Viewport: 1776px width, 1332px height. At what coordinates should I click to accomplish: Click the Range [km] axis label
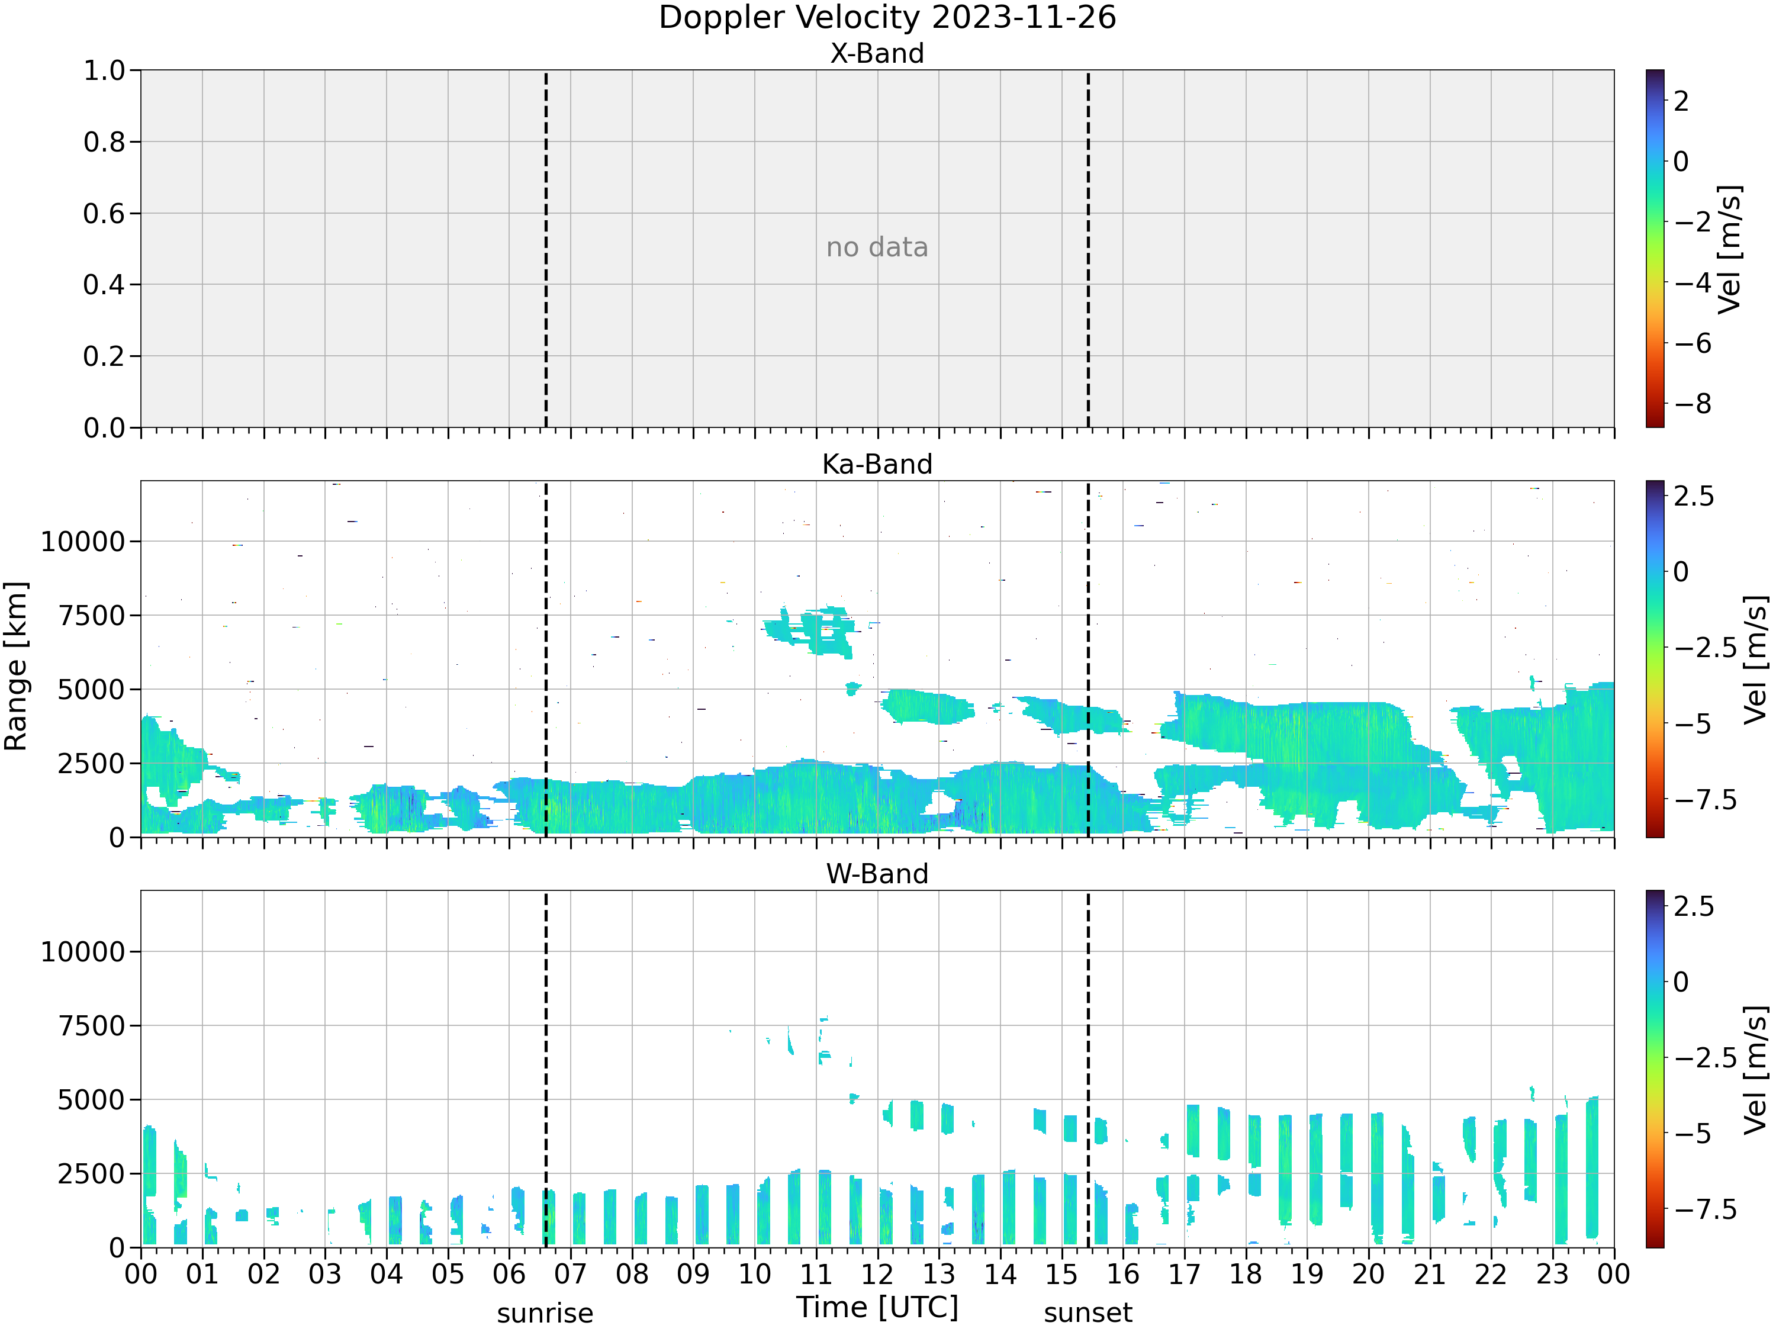click(x=15, y=667)
